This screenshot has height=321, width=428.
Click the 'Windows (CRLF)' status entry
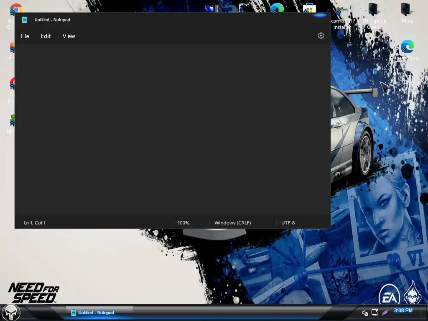click(232, 223)
